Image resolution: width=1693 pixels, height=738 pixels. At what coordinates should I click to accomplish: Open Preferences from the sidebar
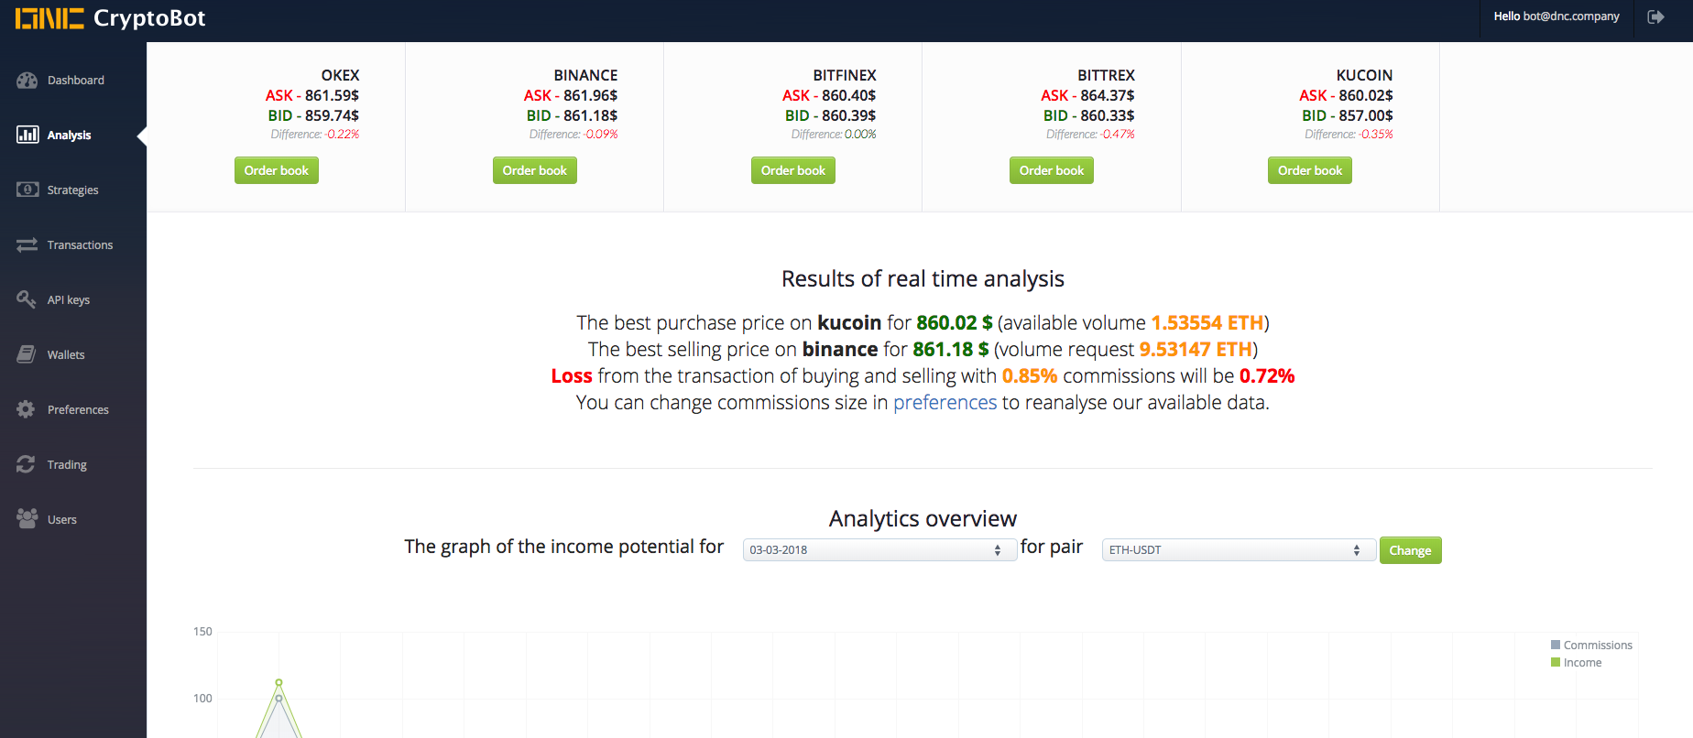click(x=78, y=410)
